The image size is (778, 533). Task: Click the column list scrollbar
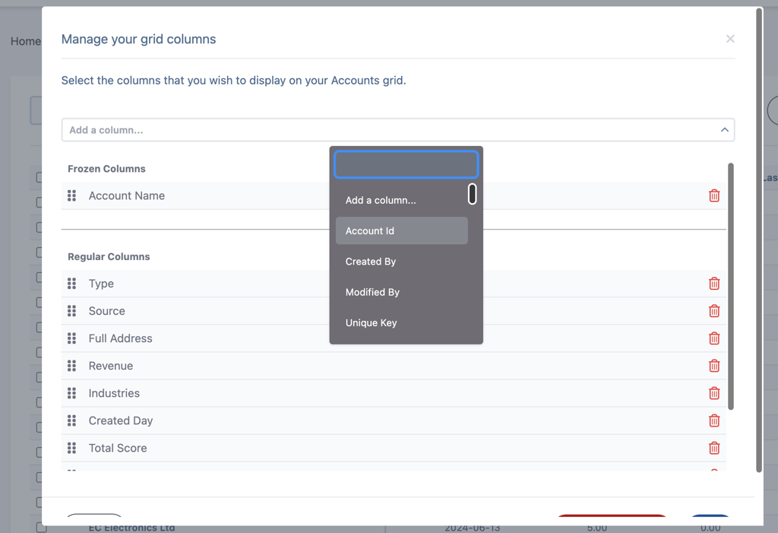pyautogui.click(x=730, y=286)
